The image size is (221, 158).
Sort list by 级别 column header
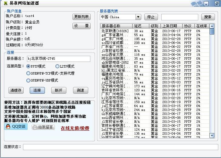[155, 26]
